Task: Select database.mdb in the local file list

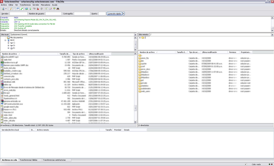Action: point(10,82)
